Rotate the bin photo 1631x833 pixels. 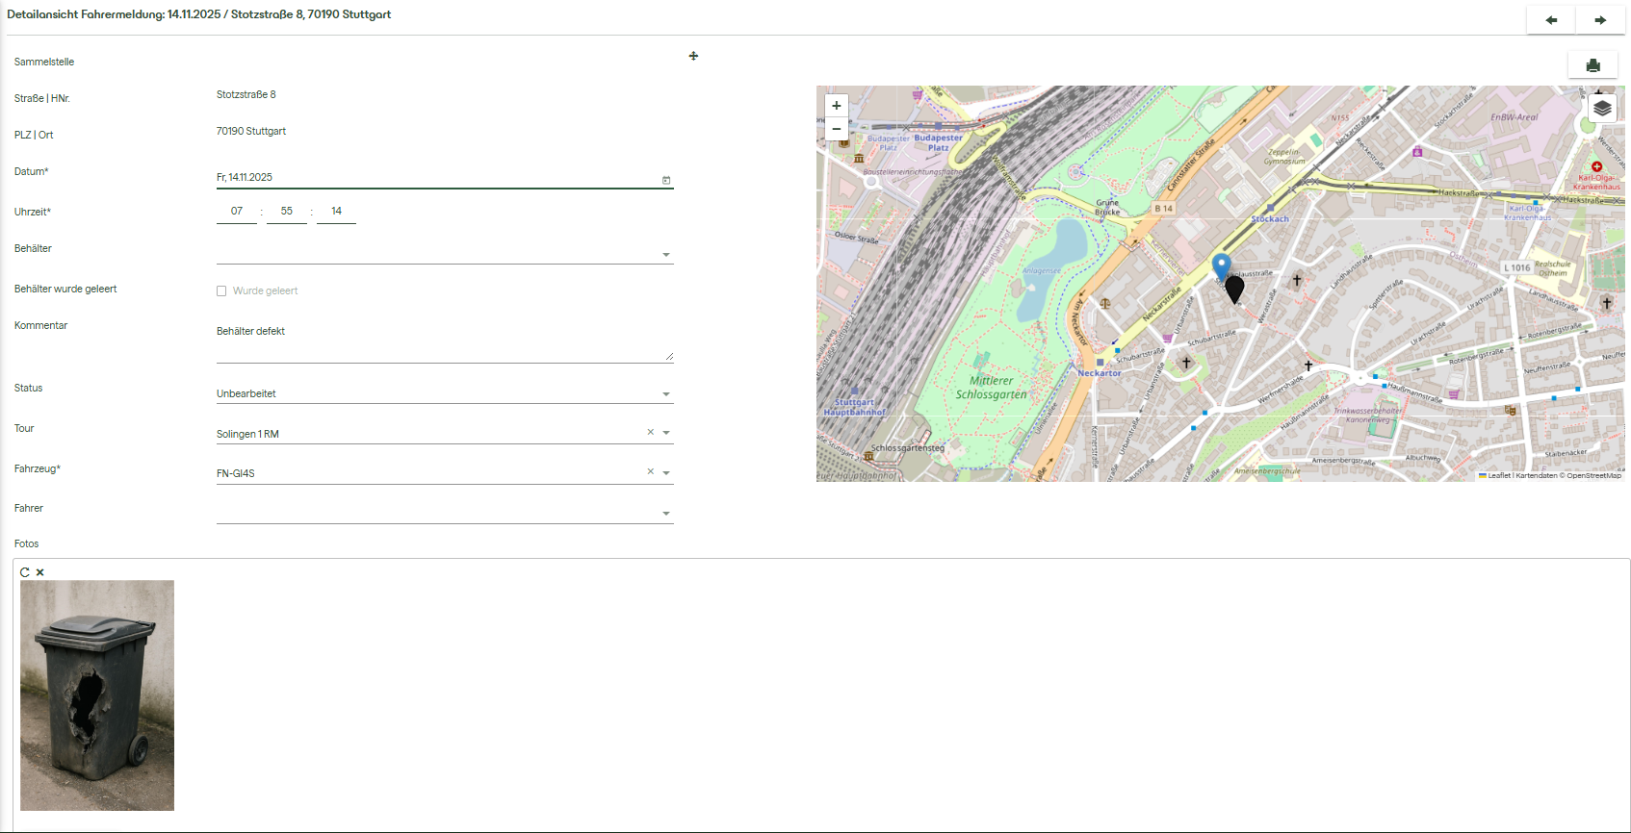click(25, 572)
